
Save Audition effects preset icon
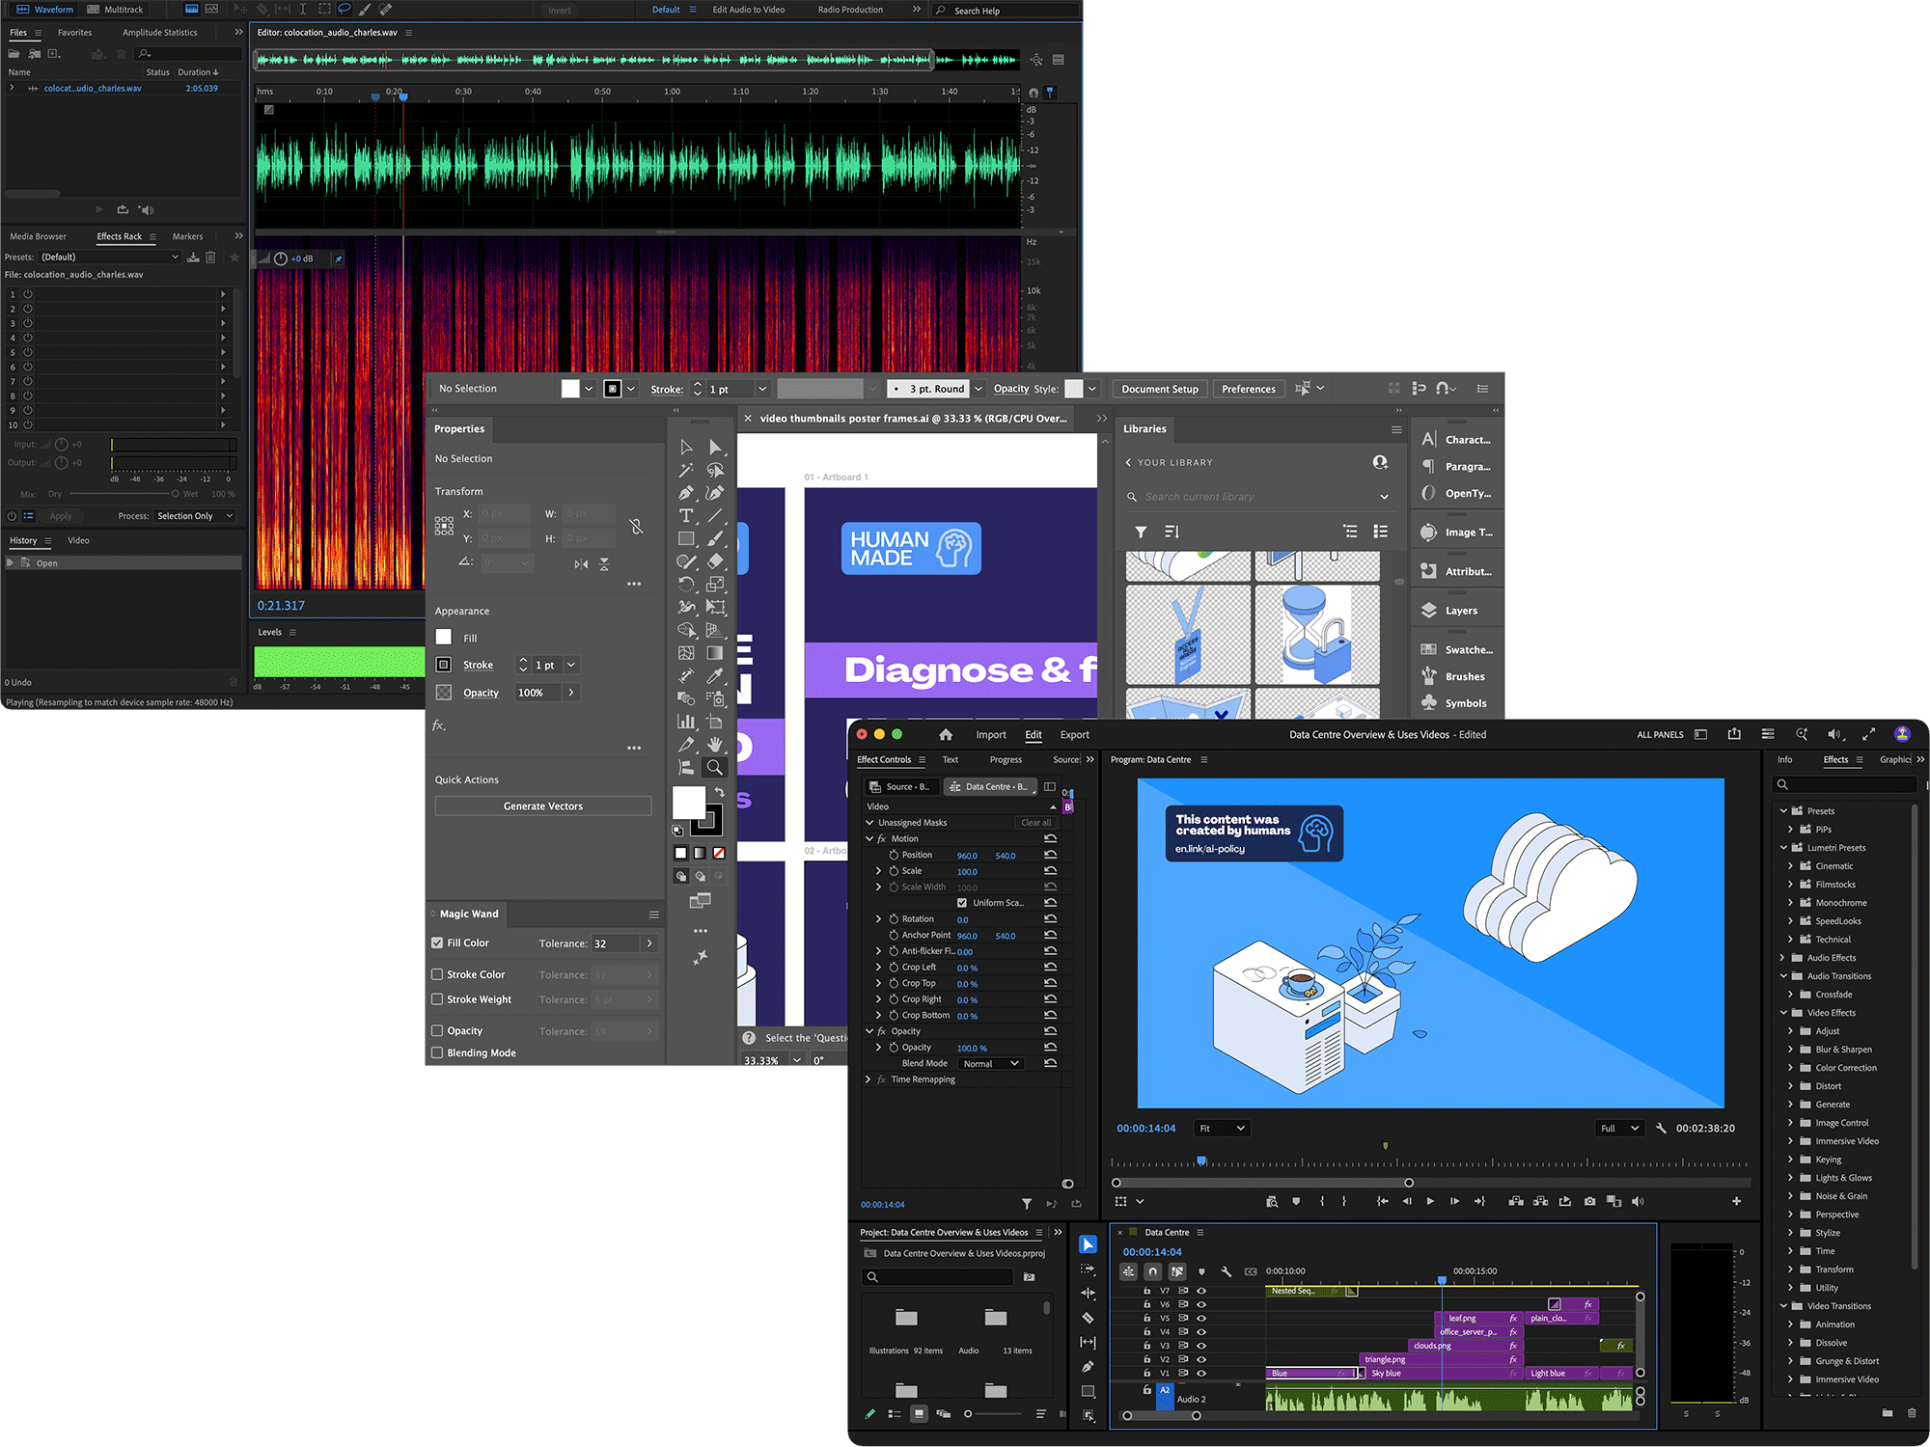click(x=193, y=258)
